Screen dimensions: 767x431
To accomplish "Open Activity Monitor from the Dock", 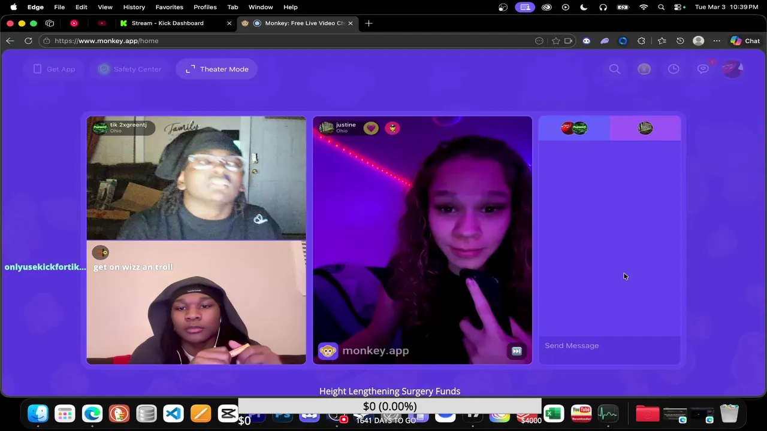I will pos(608,414).
